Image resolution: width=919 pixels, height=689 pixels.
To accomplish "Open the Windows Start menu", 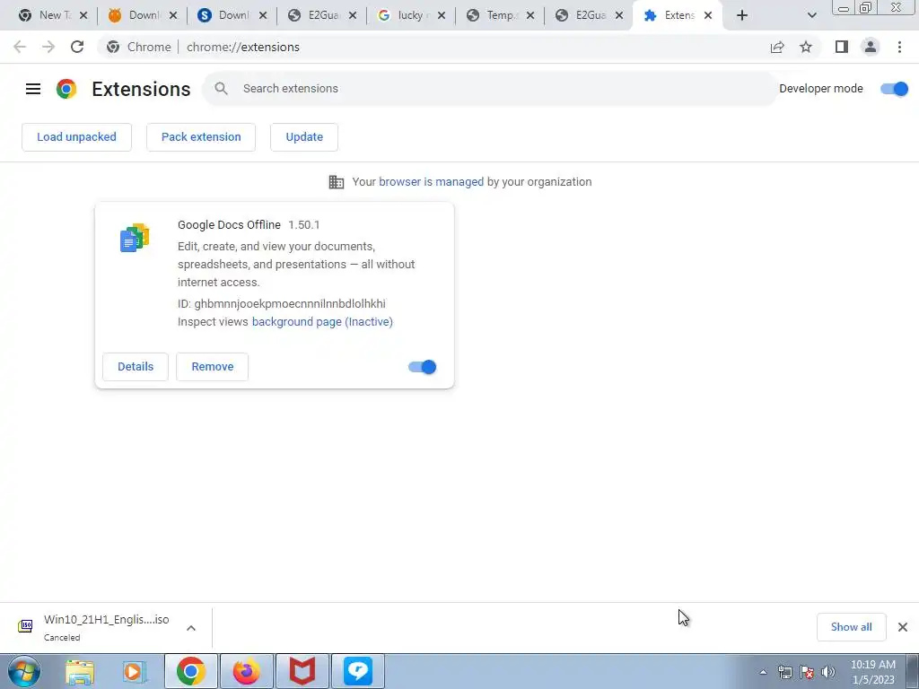I will click(24, 671).
